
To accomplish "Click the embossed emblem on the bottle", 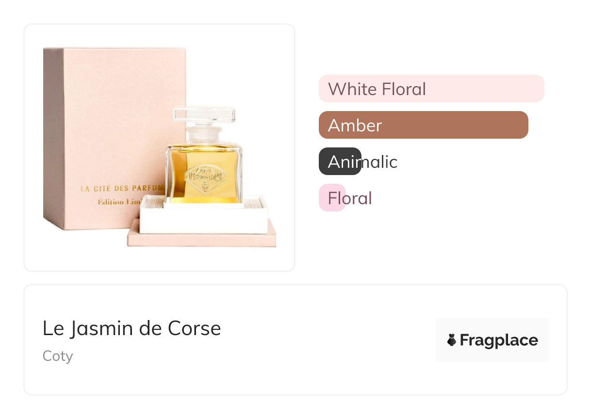I will tap(204, 176).
